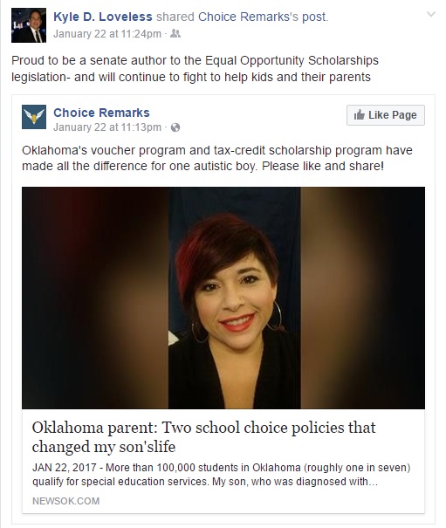Click the friends audience icon
446x528 pixels.
pyautogui.click(x=175, y=33)
